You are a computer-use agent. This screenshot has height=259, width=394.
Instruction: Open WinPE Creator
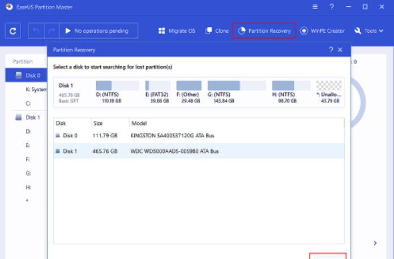pyautogui.click(x=322, y=31)
